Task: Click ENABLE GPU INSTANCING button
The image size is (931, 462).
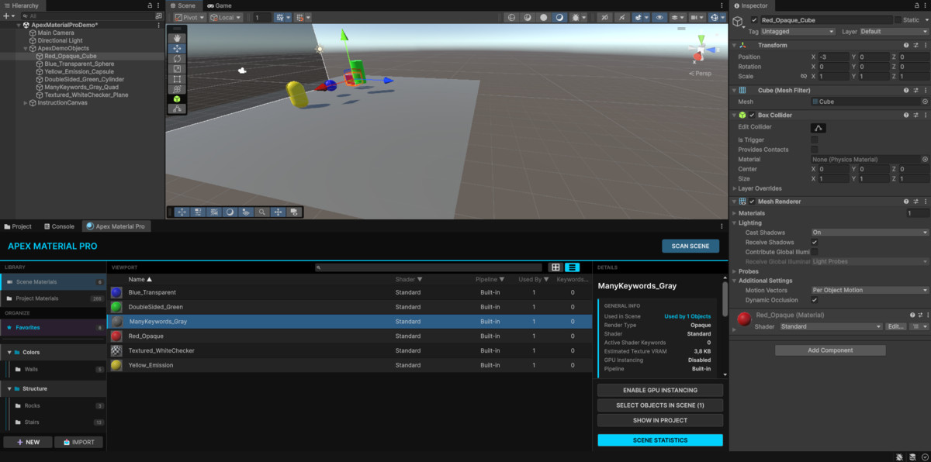Action: click(x=660, y=390)
